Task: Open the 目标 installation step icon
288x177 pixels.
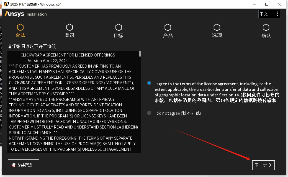Action: point(119,27)
